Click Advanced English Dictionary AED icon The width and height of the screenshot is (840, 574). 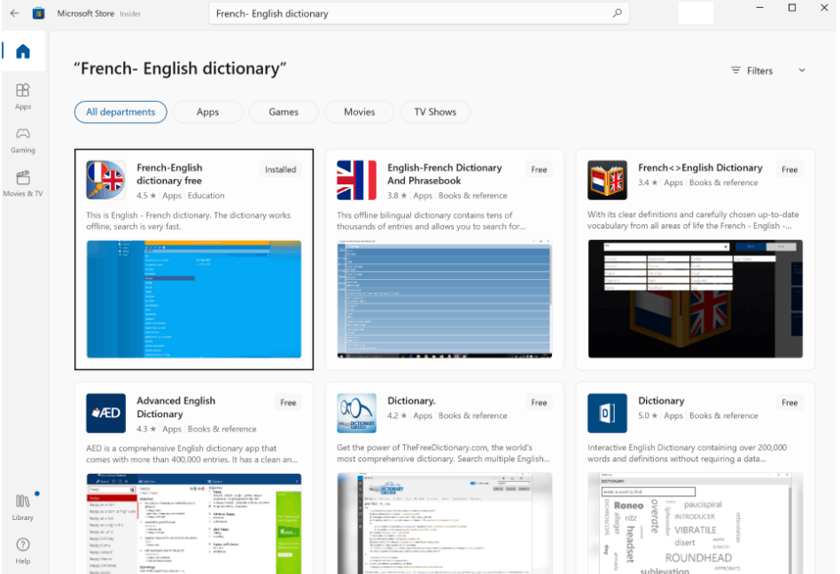pos(106,413)
